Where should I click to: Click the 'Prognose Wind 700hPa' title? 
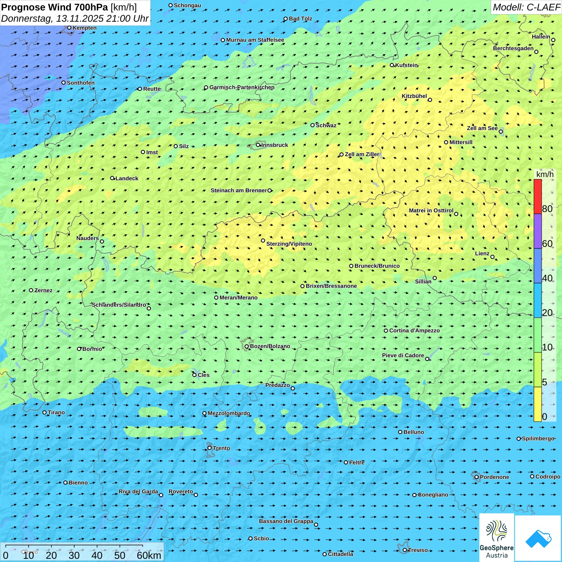point(55,7)
